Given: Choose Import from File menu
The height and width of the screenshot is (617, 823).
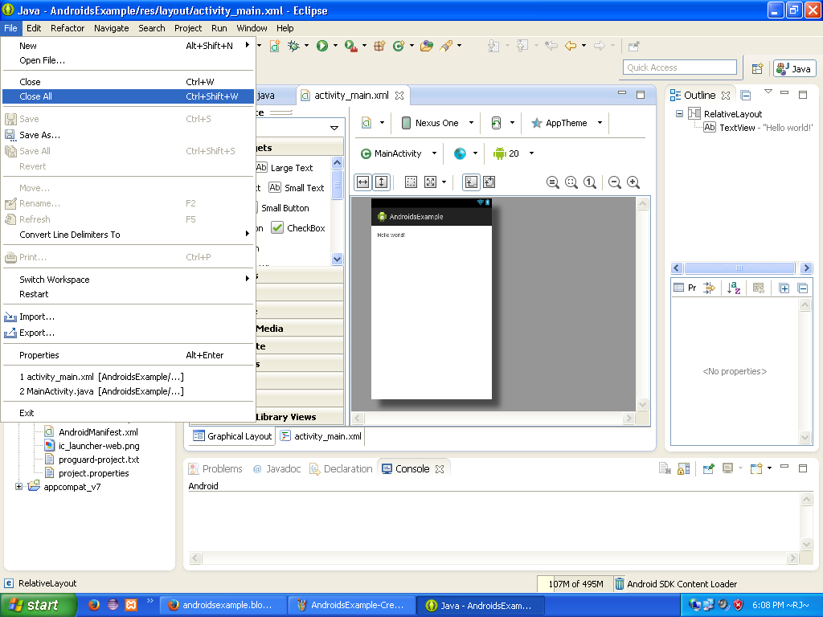Looking at the screenshot, I should tap(128, 317).
